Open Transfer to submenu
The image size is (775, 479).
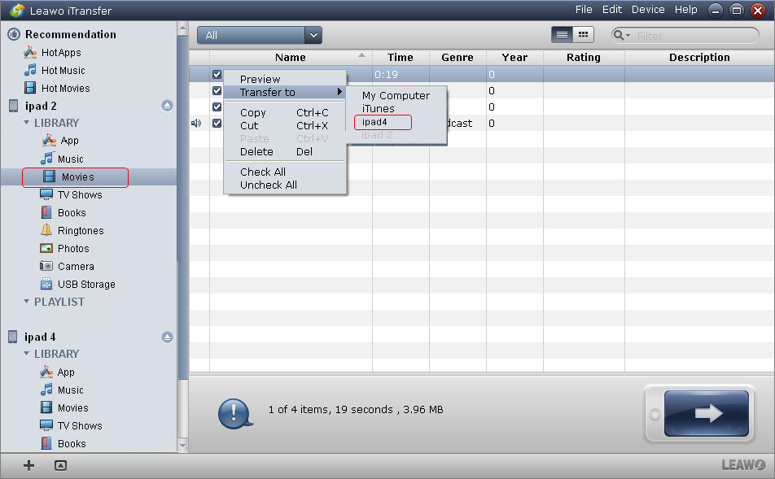tap(285, 93)
